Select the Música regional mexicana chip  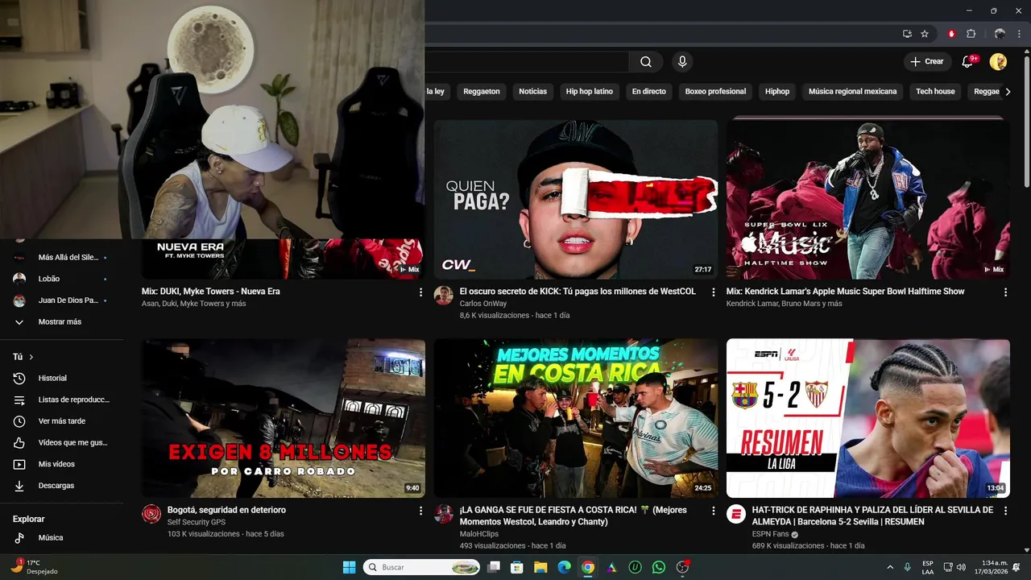(x=852, y=92)
